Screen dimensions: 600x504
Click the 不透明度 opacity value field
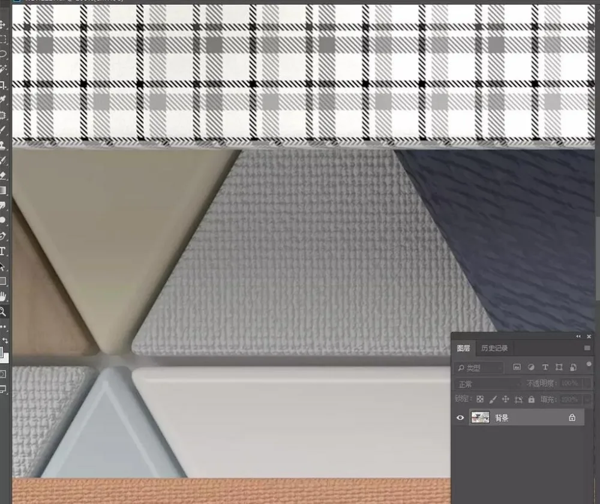pyautogui.click(x=570, y=383)
